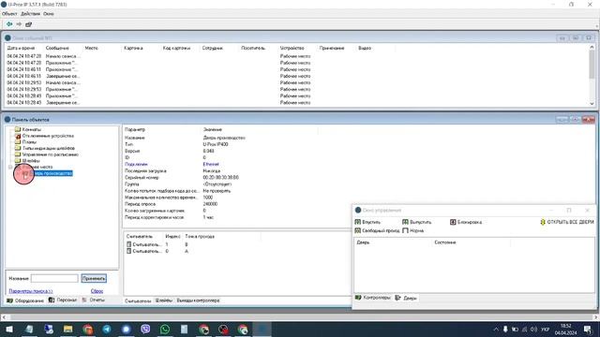Click the Сотрудник column header
Screen dimensions: 600x337
click(220, 48)
